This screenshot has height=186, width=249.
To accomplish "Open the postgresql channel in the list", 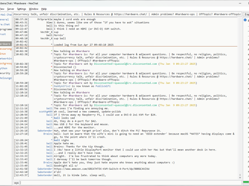I will [5, 63].
